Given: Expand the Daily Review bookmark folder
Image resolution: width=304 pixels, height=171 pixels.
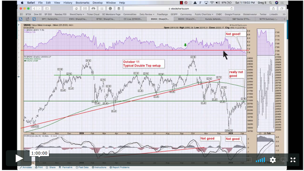Looking at the screenshot, I should point(147,14).
